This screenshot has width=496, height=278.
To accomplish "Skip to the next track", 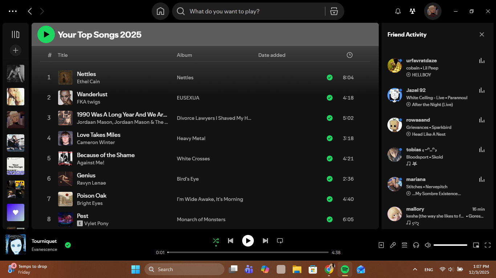I will (265, 241).
